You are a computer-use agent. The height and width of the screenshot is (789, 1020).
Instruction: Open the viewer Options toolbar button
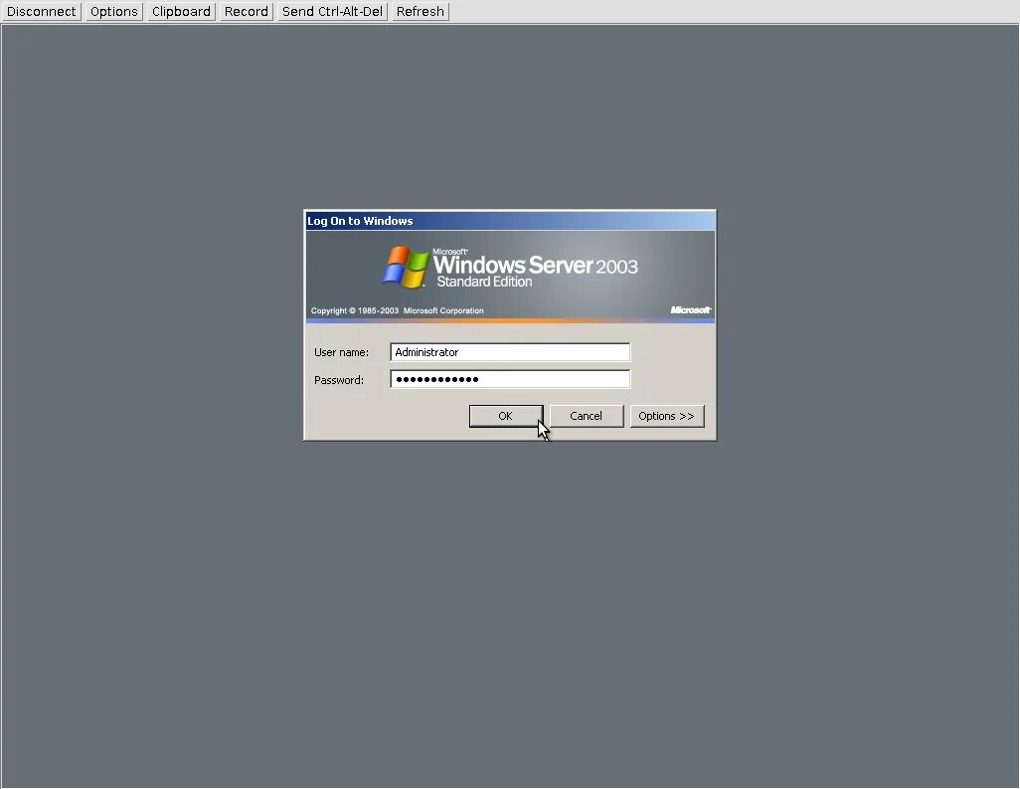(114, 12)
